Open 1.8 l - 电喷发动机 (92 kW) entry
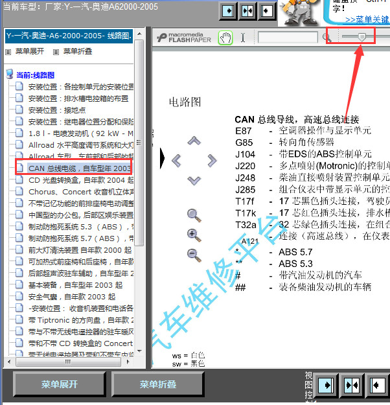The height and width of the screenshot is (405, 390). [x=81, y=133]
